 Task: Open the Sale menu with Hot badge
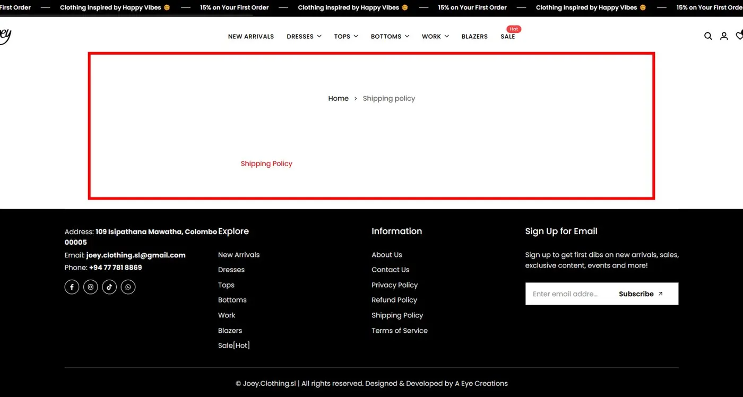click(x=508, y=37)
